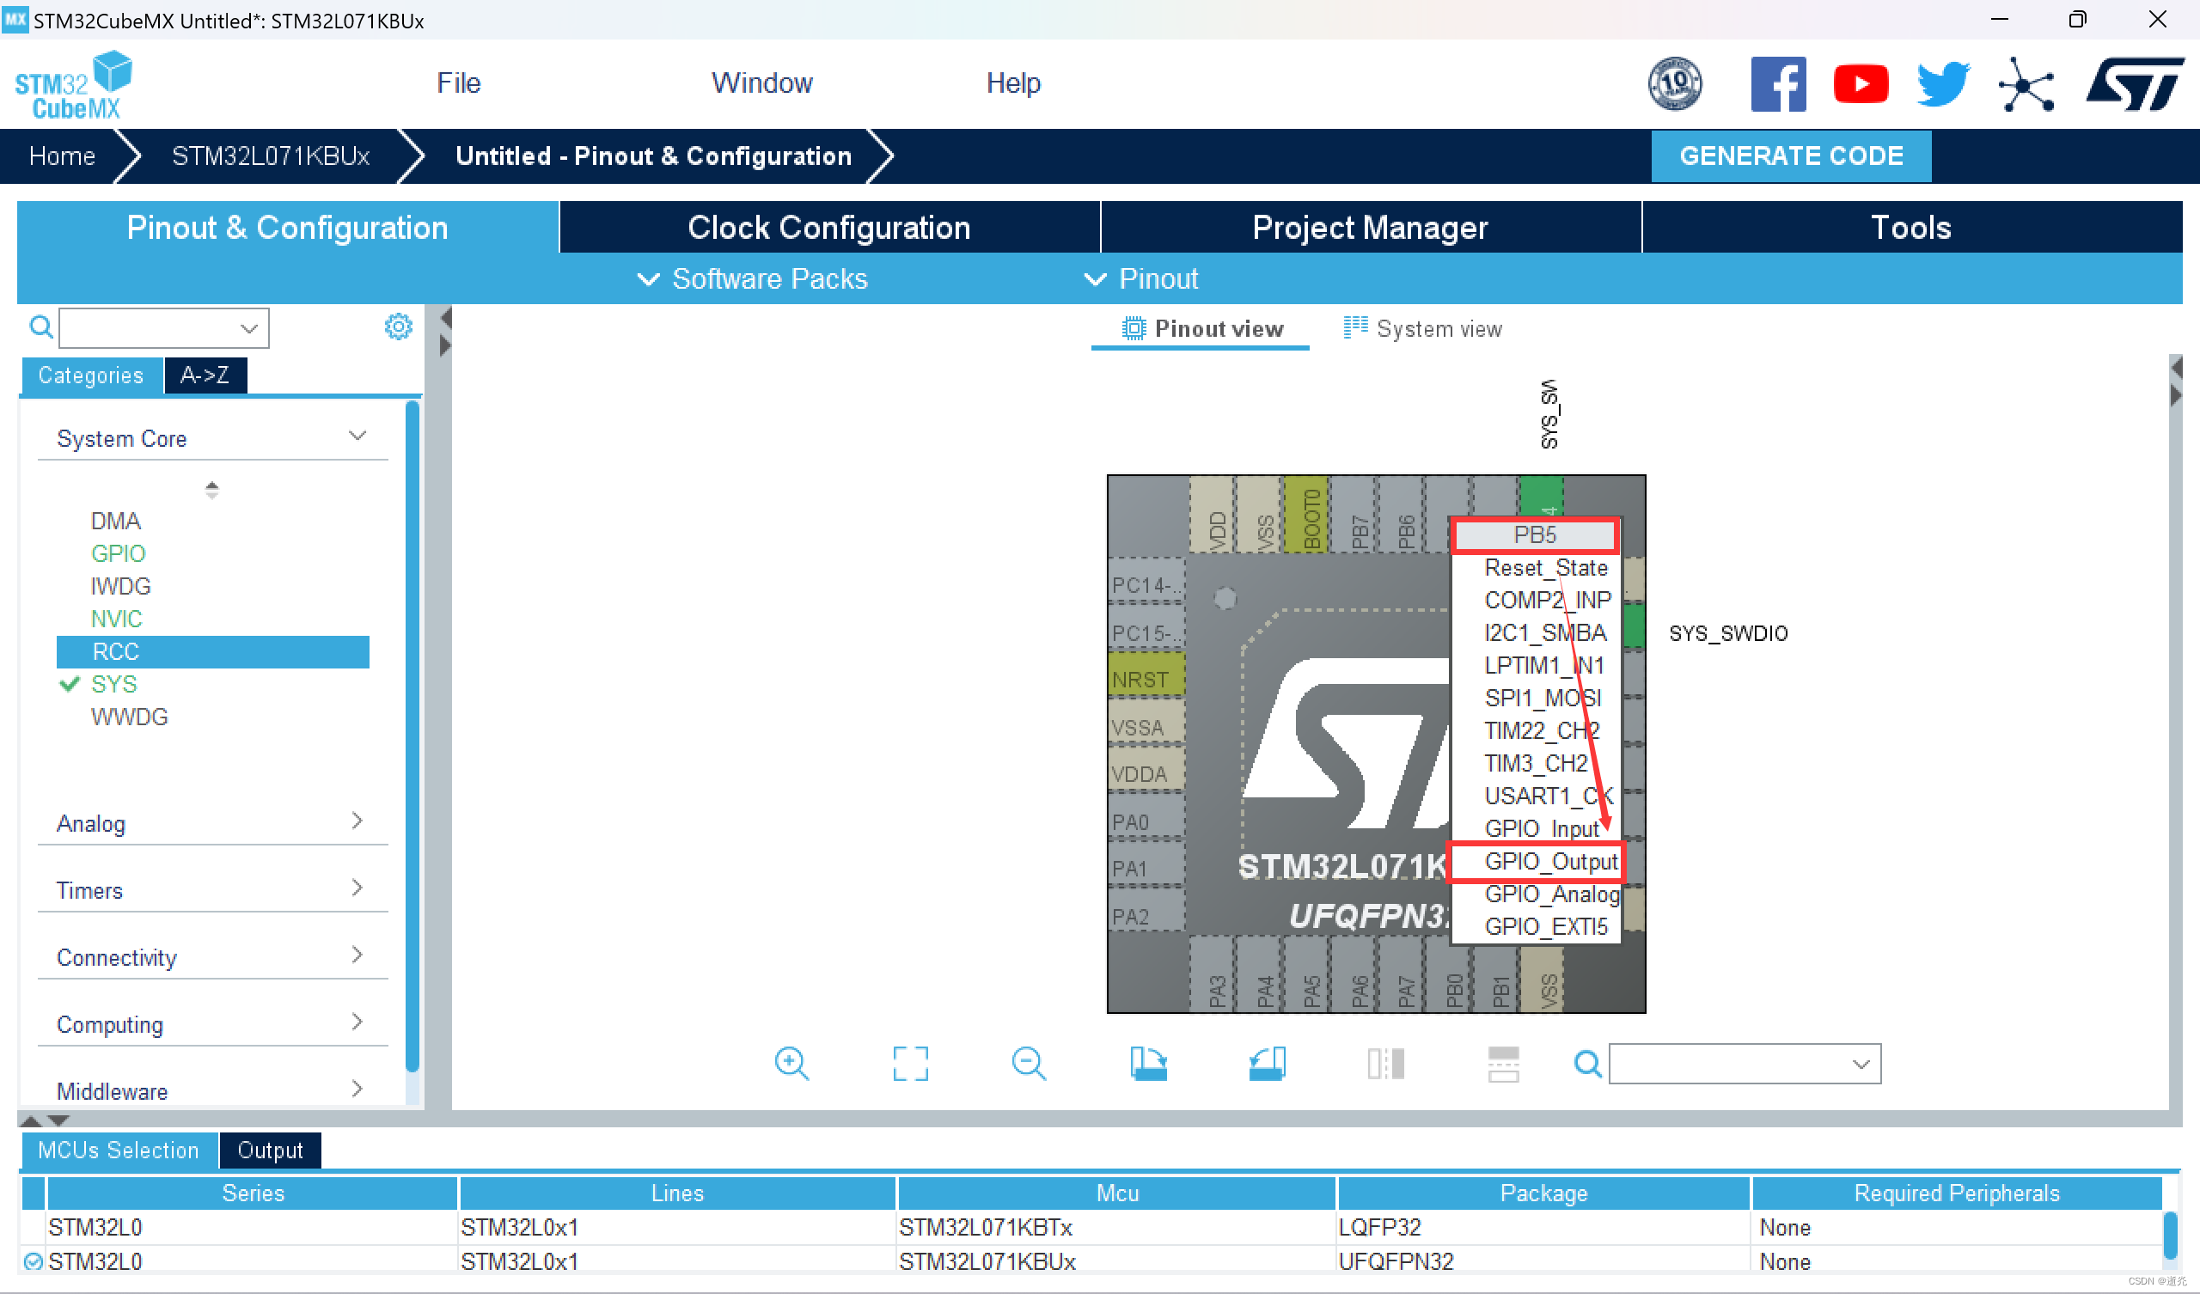
Task: Open the Help menu
Action: click(1012, 83)
